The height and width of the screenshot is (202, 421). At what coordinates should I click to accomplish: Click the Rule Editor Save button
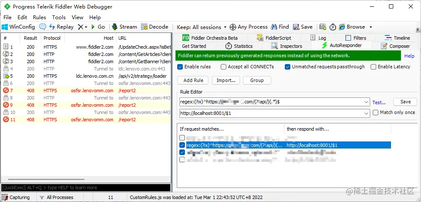[405, 102]
